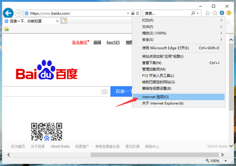Open a new tab with tab button
This screenshot has width=236, height=166.
(x=64, y=21)
